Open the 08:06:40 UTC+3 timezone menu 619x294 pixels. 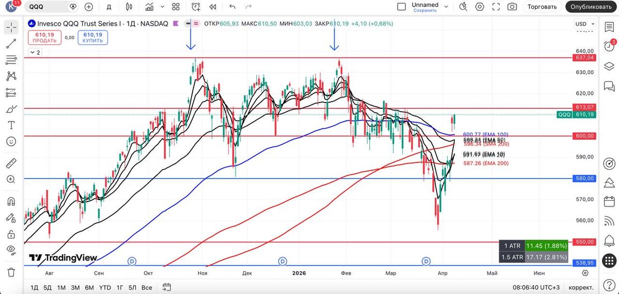coord(536,287)
